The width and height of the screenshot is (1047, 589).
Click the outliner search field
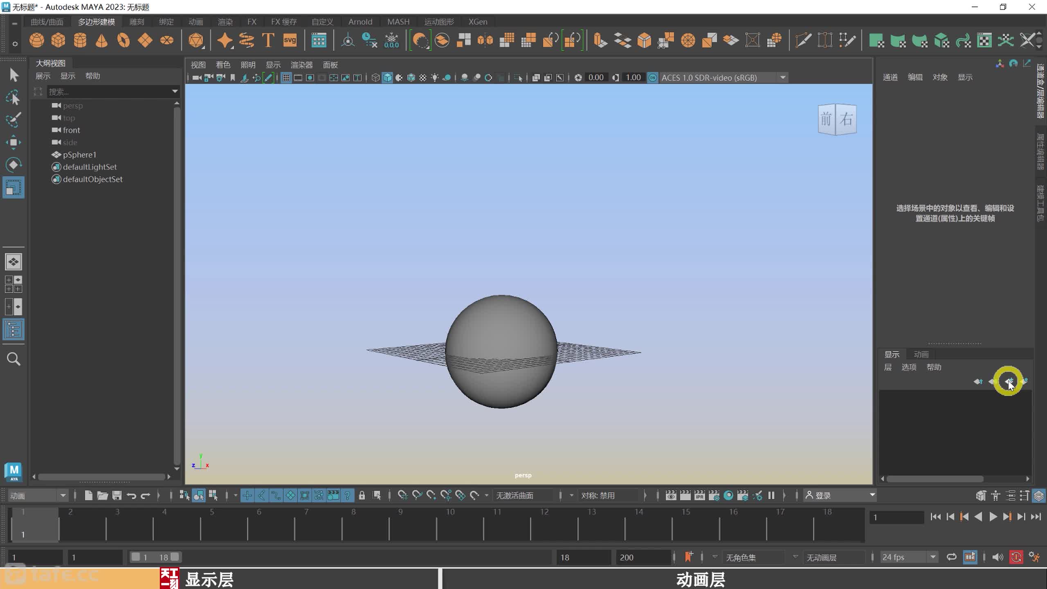tap(108, 92)
